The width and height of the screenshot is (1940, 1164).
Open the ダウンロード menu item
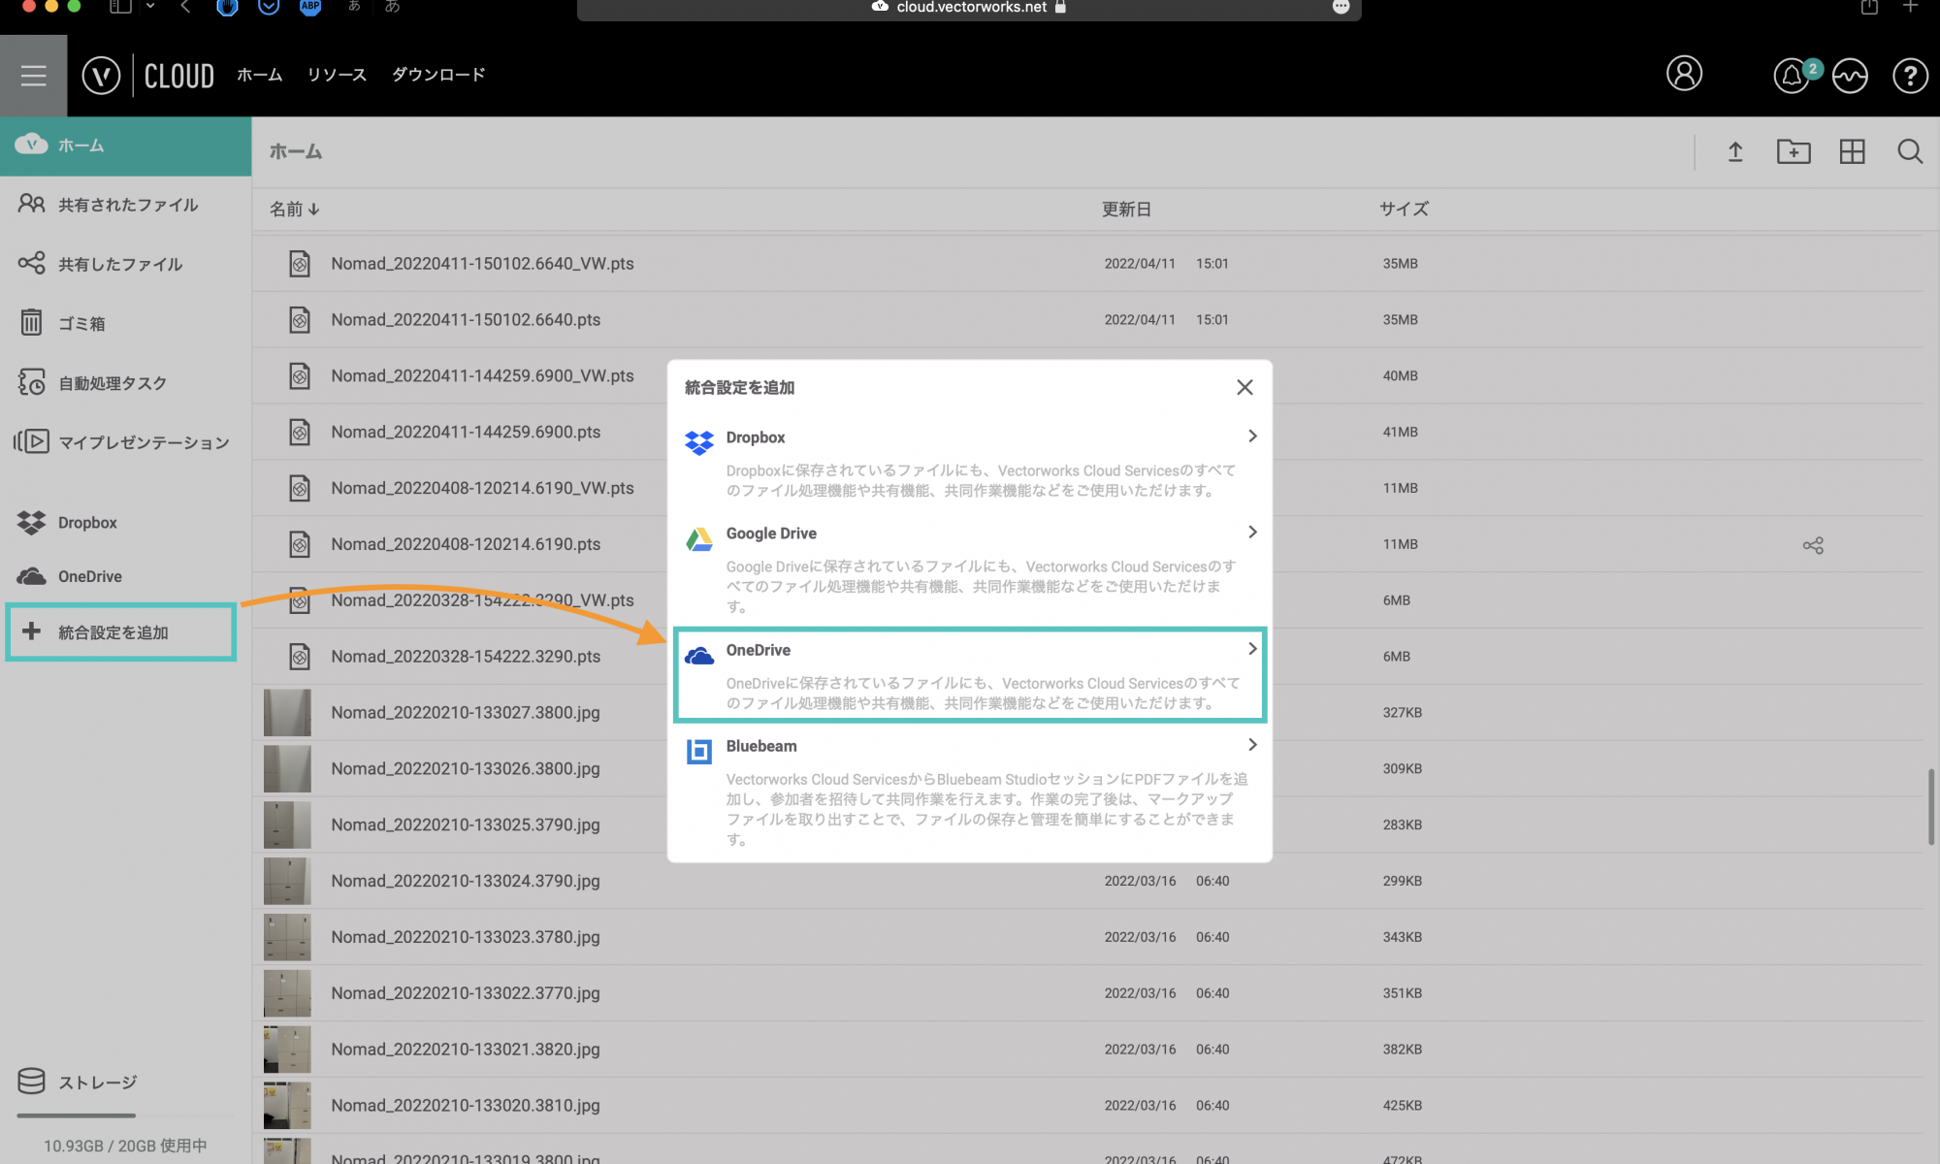438,75
